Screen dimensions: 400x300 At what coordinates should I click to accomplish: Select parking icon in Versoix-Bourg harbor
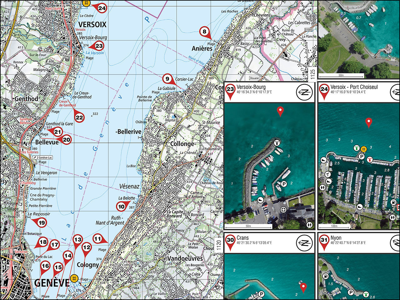click(x=284, y=184)
